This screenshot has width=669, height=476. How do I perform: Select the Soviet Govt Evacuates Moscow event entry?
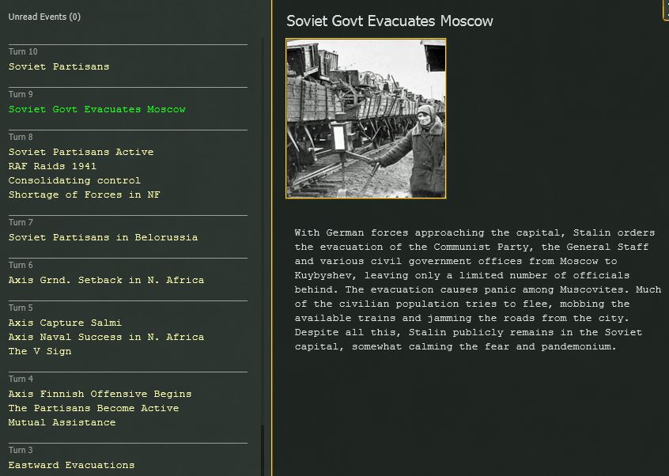[x=96, y=109]
